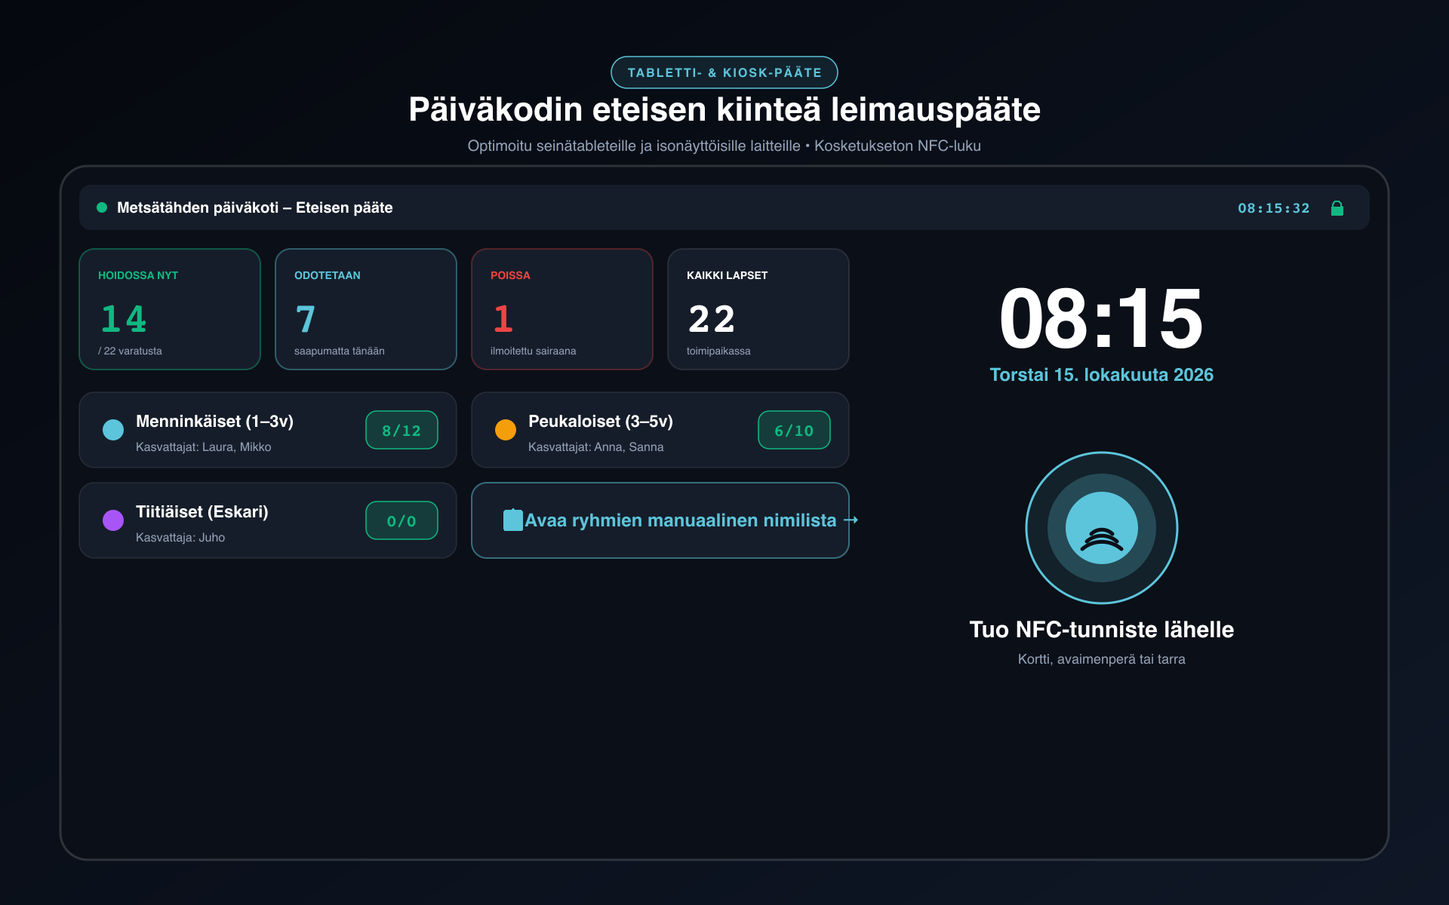1449x905 pixels.
Task: Click the subtitle mentioning Kosketukseton NFC-luku
Action: pos(724,146)
